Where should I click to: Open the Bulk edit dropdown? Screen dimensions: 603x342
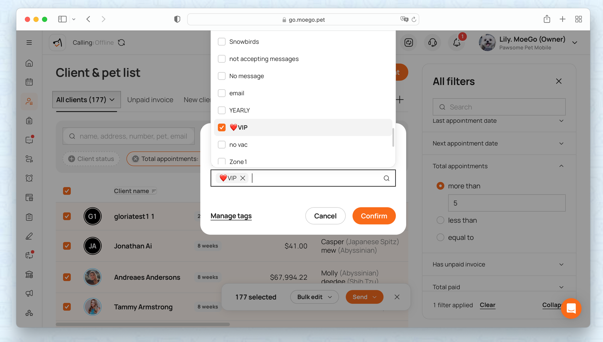314,297
